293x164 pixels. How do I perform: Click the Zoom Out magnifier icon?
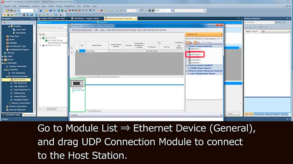coord(125,11)
